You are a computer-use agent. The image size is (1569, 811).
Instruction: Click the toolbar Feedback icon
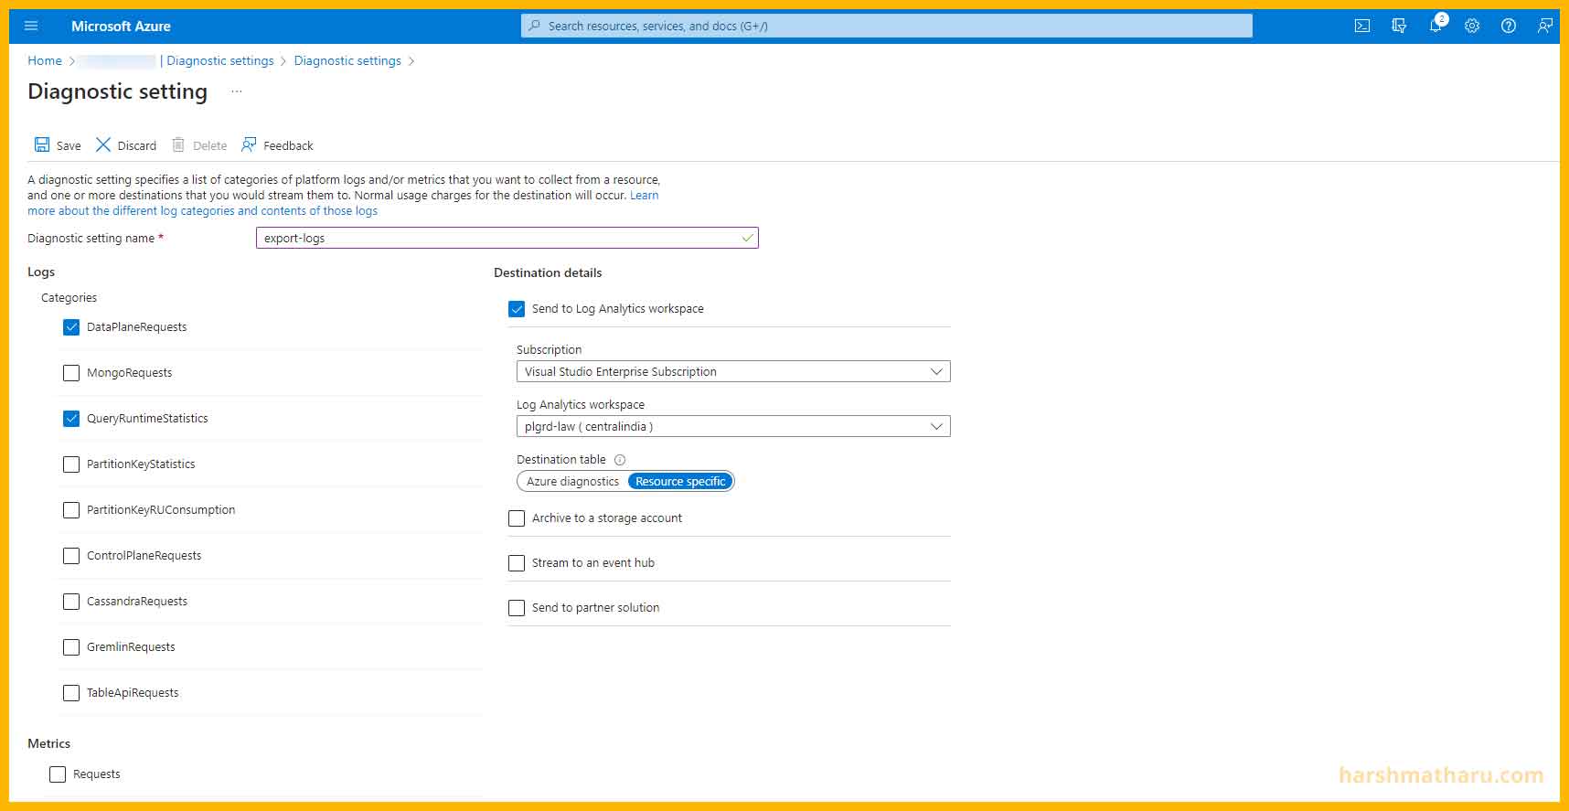click(249, 144)
